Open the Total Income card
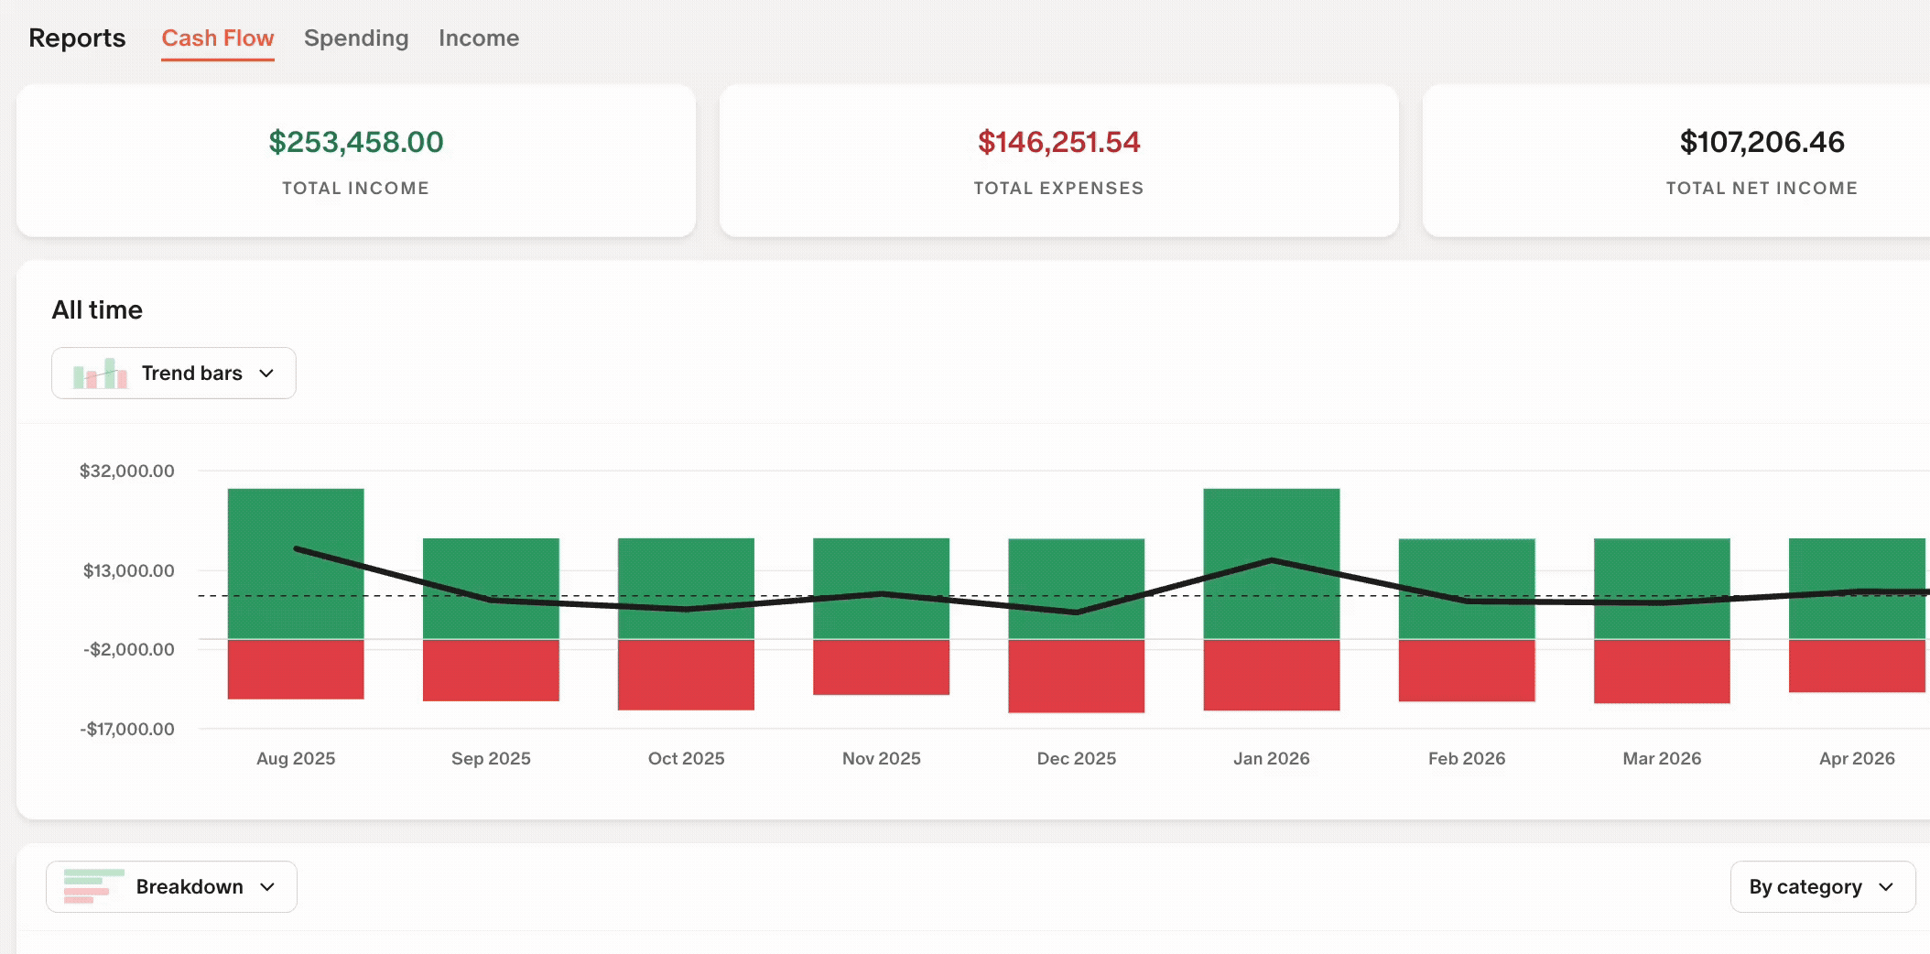Image resolution: width=1930 pixels, height=954 pixels. 356,161
